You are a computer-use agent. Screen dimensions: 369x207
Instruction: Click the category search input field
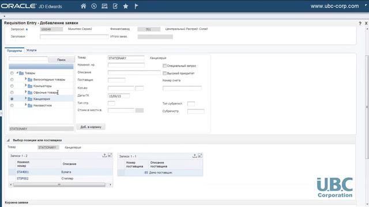pyautogui.click(x=28, y=59)
